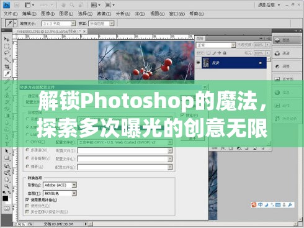Open the 3D menu
304x228 pixels.
140,14
